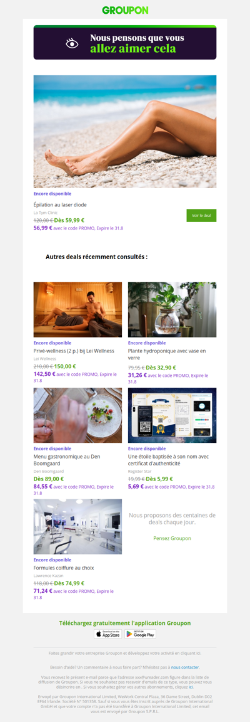Screen dimensions: 250x722
Task: Open the sauna Privé-wellness deal image
Action: tap(77, 309)
